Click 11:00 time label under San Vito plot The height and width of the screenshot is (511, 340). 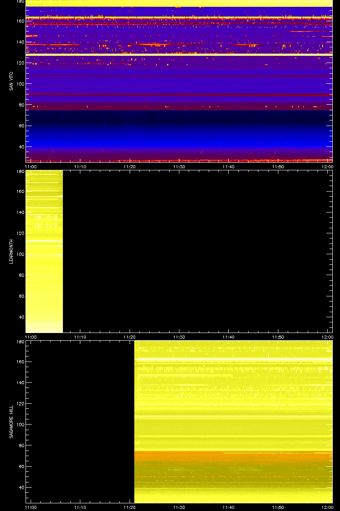coord(31,167)
